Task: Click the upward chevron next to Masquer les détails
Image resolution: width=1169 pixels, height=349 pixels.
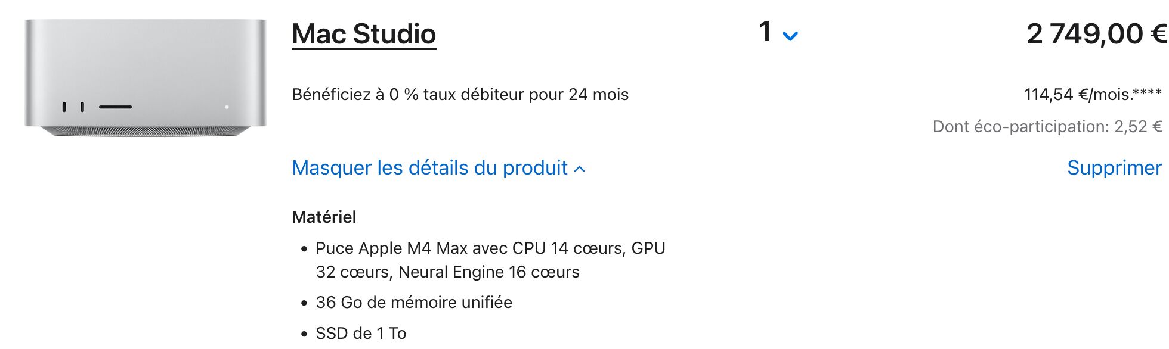Action: 579,169
